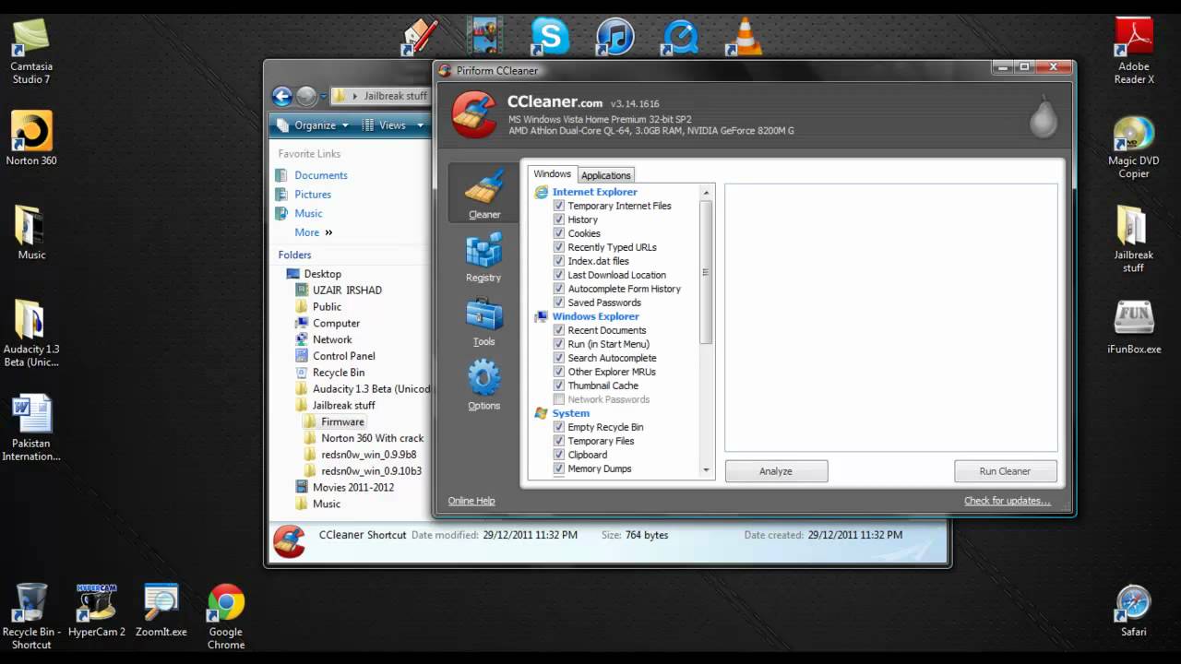This screenshot has height=664, width=1181.
Task: Select Desktop in Explorer folder tree
Action: tap(322, 274)
